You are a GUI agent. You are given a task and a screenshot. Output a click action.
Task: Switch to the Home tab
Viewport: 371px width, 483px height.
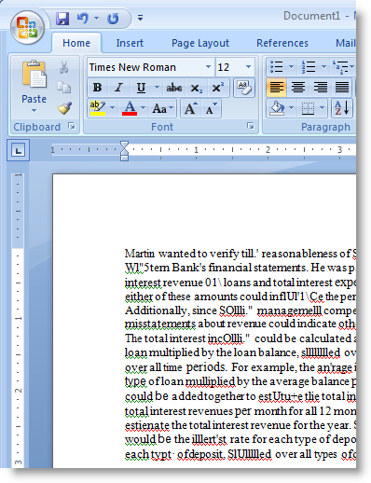point(76,43)
